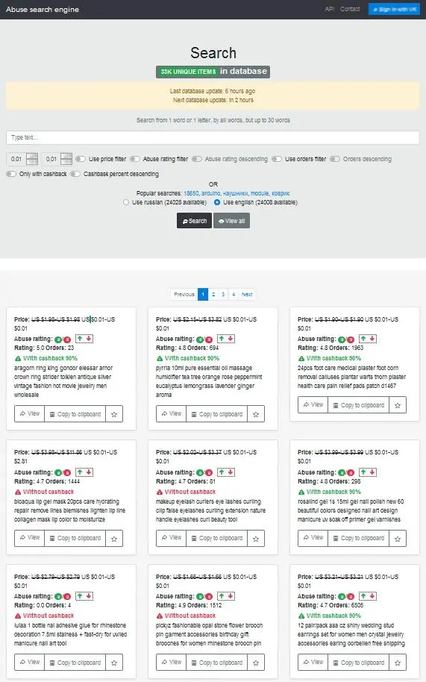Adjust the first price stepper arrows
This screenshot has width=426, height=682.
coord(32,159)
